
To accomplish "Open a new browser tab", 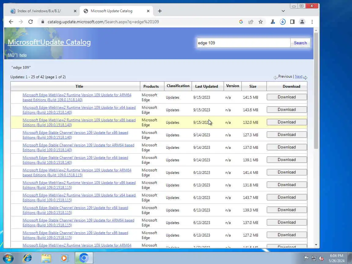I will point(159,11).
